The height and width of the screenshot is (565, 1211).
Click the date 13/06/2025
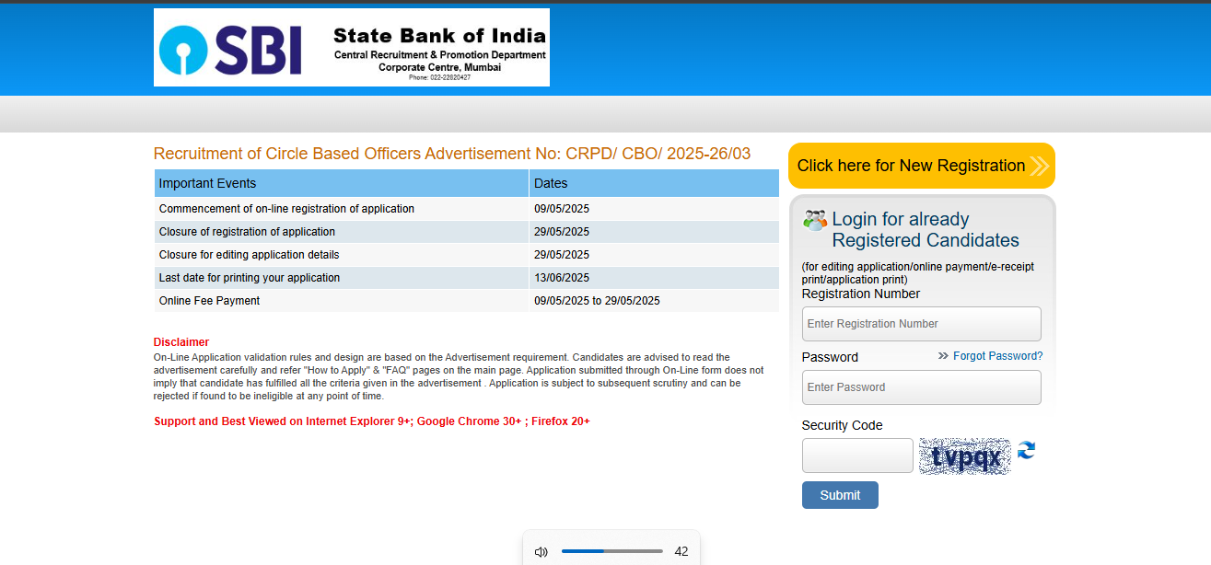click(562, 278)
